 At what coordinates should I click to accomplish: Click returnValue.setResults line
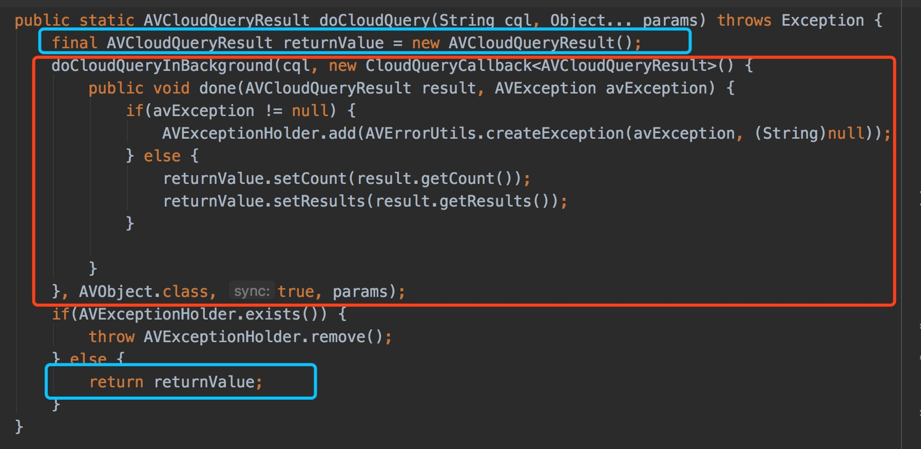pyautogui.click(x=365, y=201)
